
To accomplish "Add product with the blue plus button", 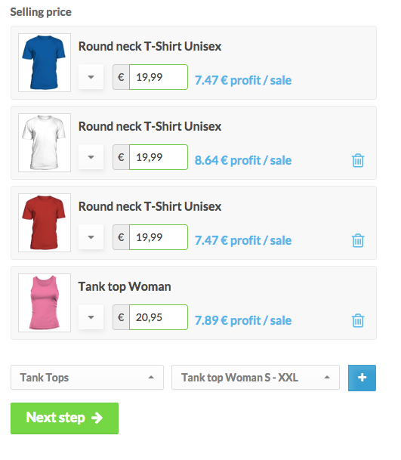I will 362,378.
